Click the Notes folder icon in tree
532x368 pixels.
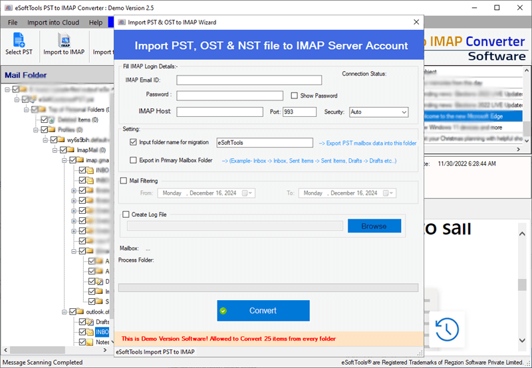tap(90, 342)
